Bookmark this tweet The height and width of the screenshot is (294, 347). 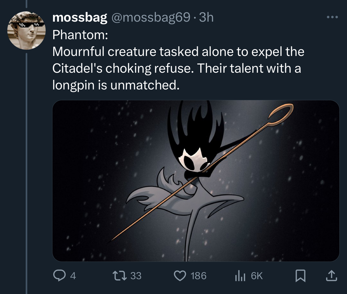click(x=300, y=276)
